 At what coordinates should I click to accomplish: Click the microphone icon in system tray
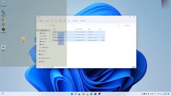155,94
